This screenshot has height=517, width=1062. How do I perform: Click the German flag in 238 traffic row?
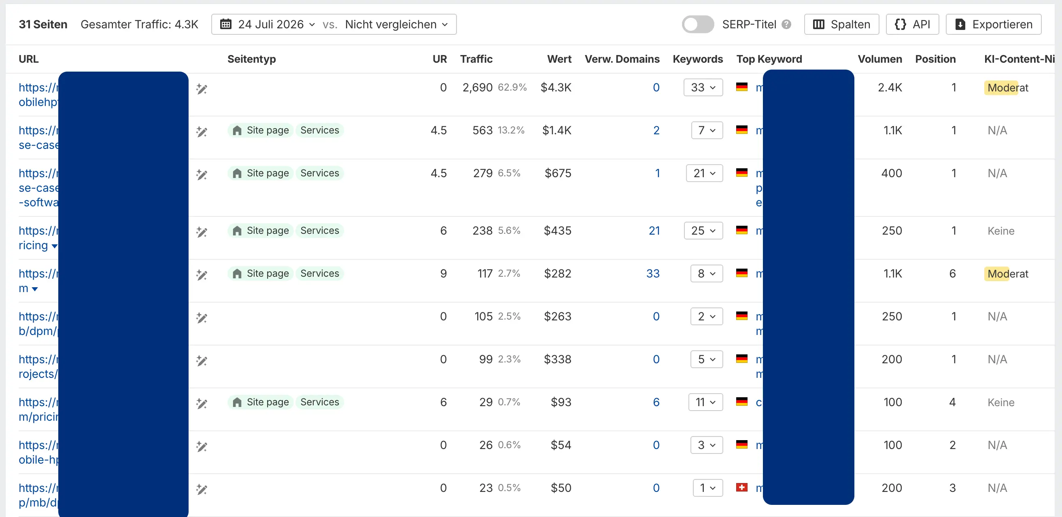tap(742, 230)
